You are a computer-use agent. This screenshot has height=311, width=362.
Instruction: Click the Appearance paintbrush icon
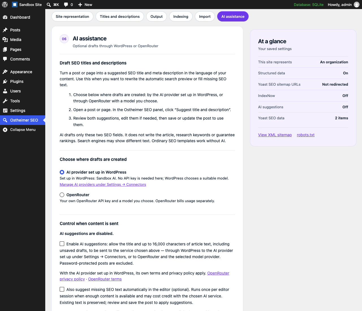(5, 72)
